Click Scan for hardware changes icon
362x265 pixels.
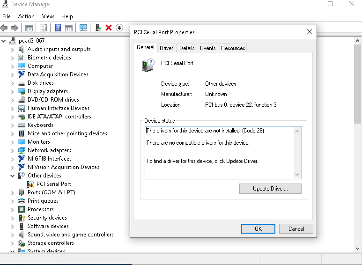pos(83,28)
